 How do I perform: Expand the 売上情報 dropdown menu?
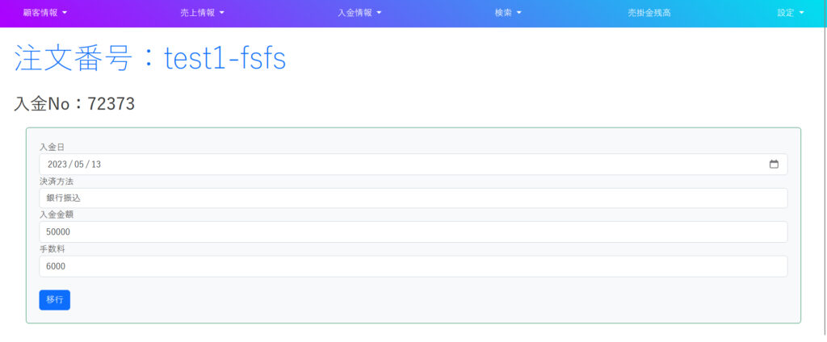[202, 13]
